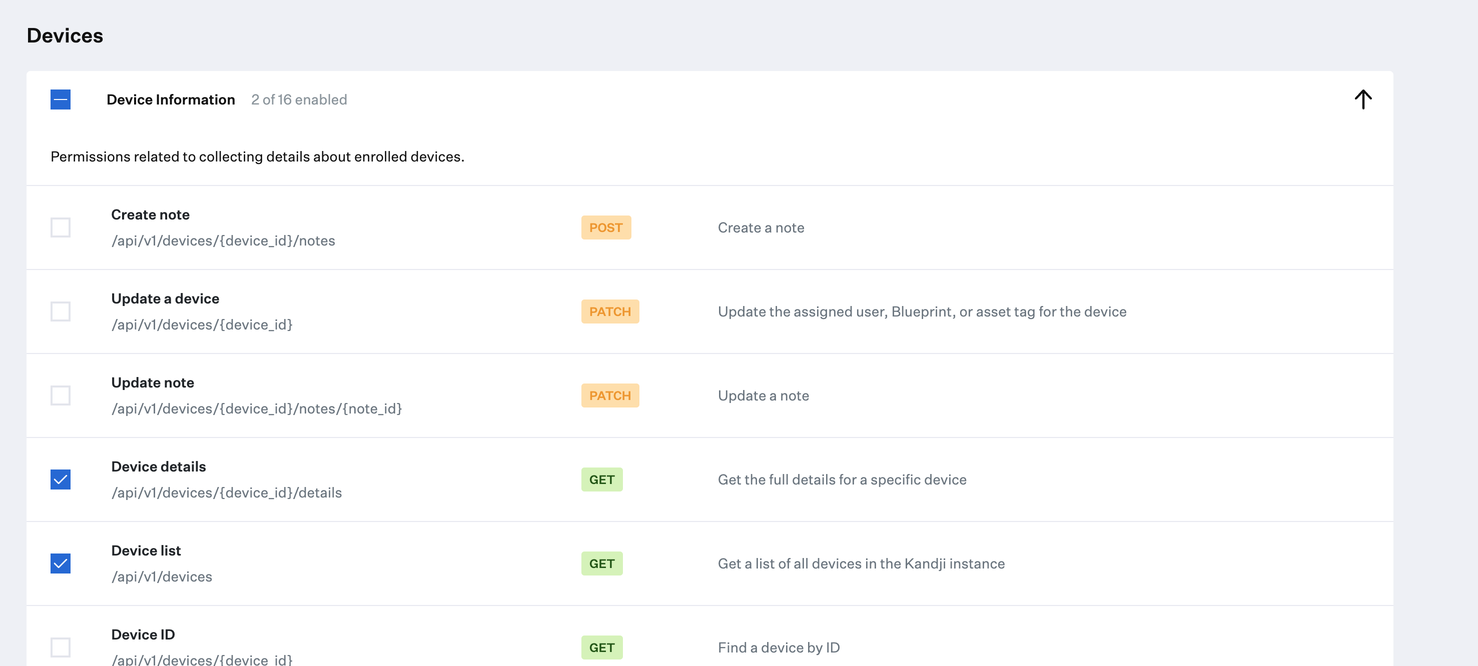Screen dimensions: 1478x666
Task: Uncheck the Device list permission
Action: pos(60,563)
